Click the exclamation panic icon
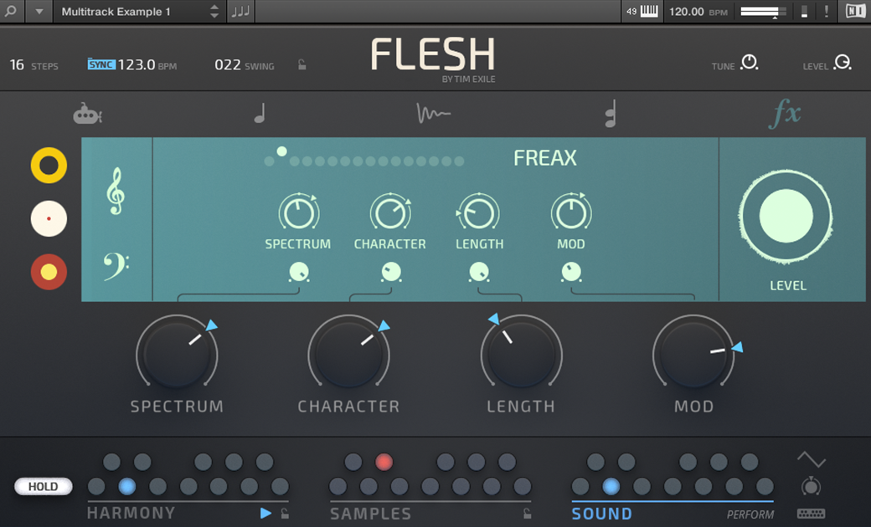 click(x=826, y=12)
